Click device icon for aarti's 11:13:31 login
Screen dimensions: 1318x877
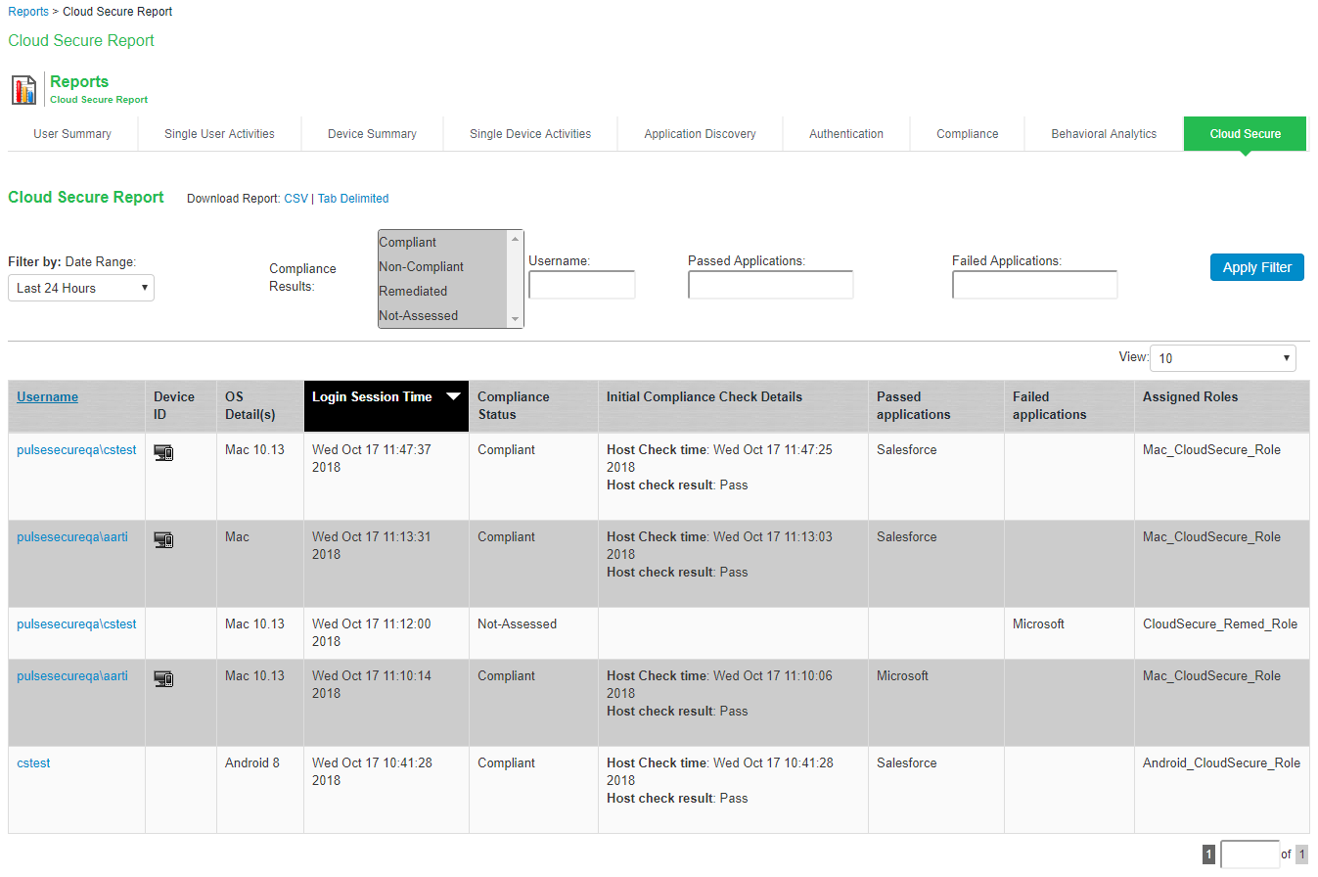pyautogui.click(x=163, y=540)
